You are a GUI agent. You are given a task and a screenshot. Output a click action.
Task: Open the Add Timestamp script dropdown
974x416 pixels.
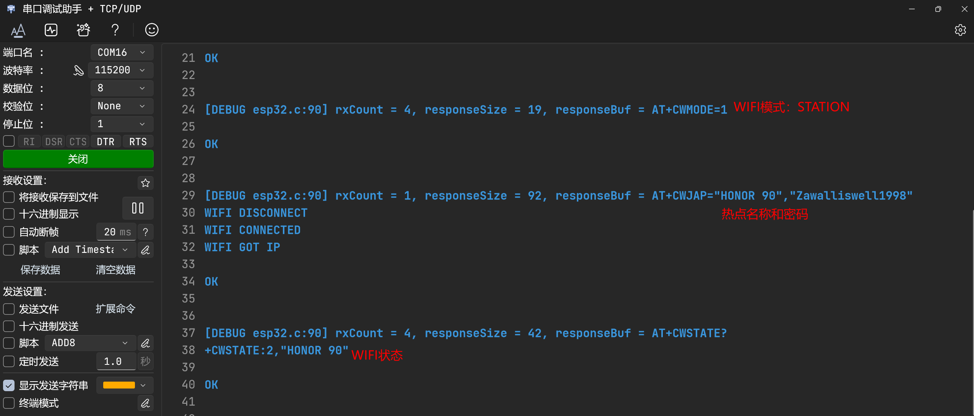coord(90,250)
